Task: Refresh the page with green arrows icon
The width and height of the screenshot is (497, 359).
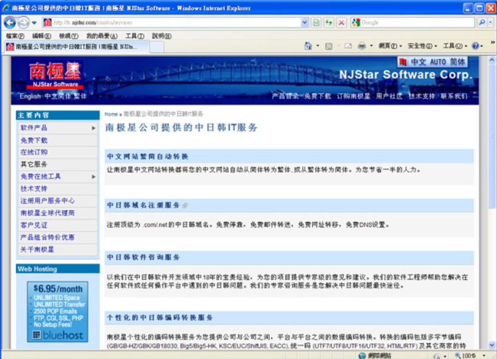Action: coord(329,23)
